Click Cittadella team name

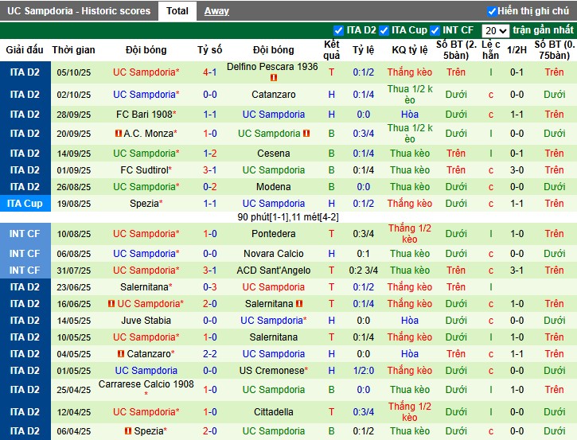pos(274,412)
